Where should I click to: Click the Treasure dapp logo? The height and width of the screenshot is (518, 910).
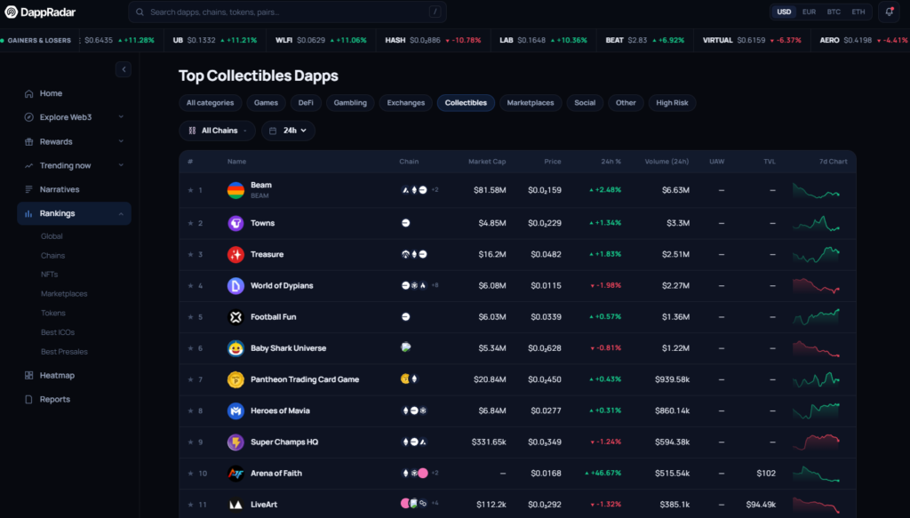235,254
